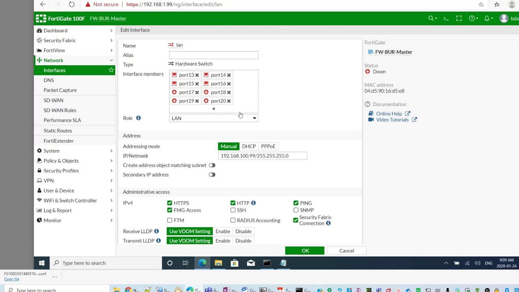Uncheck PING administrative access
The image size is (519, 292).
pyautogui.click(x=296, y=203)
